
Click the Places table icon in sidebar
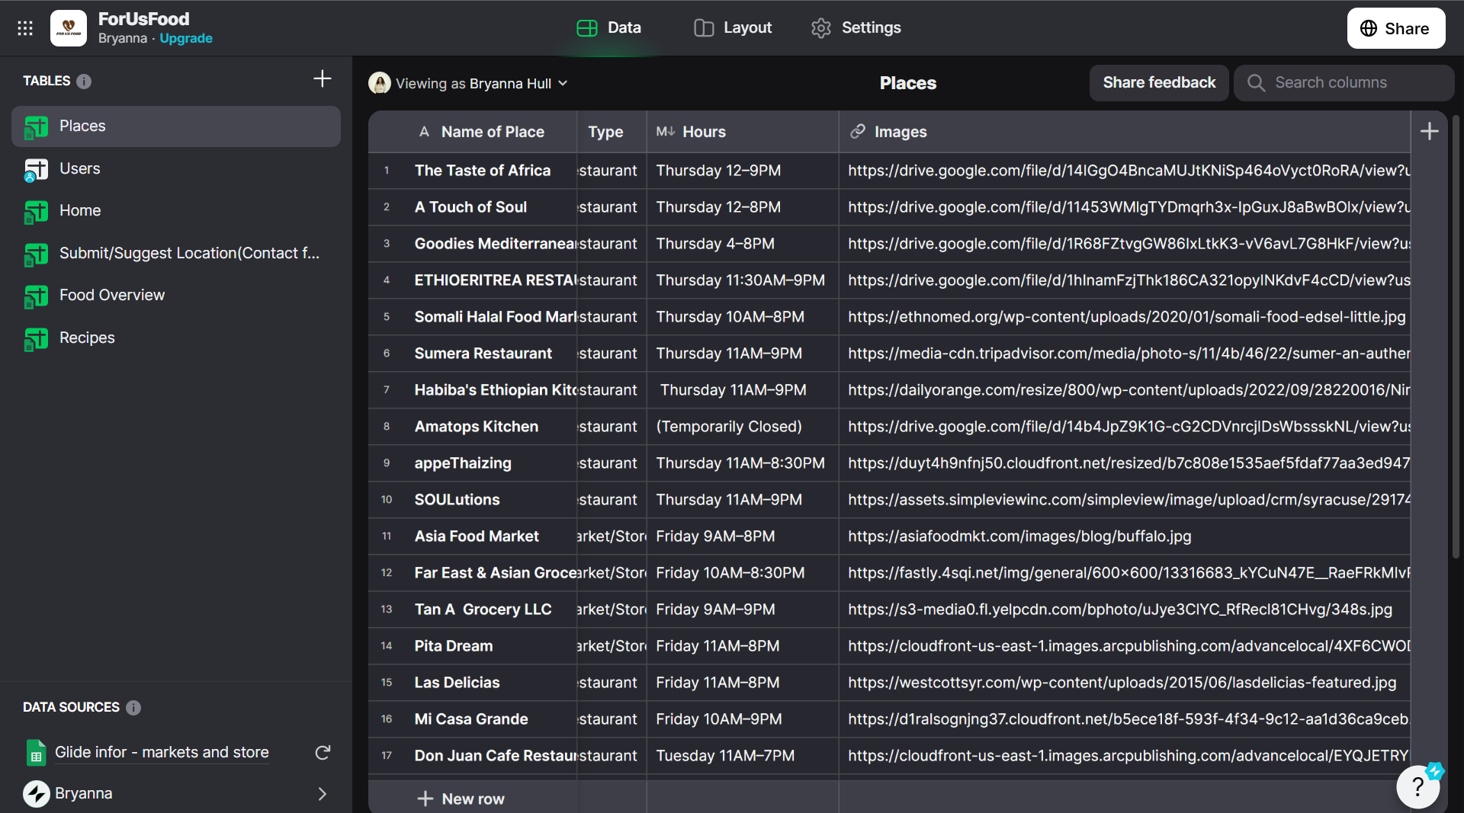pos(36,126)
